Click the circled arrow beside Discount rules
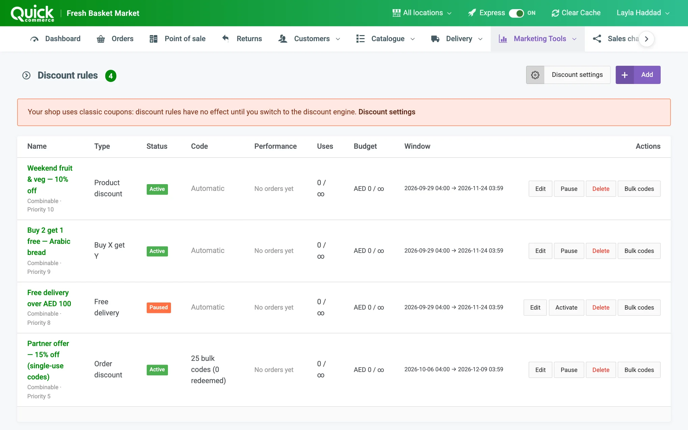Screen dimensions: 688x430 [26, 75]
